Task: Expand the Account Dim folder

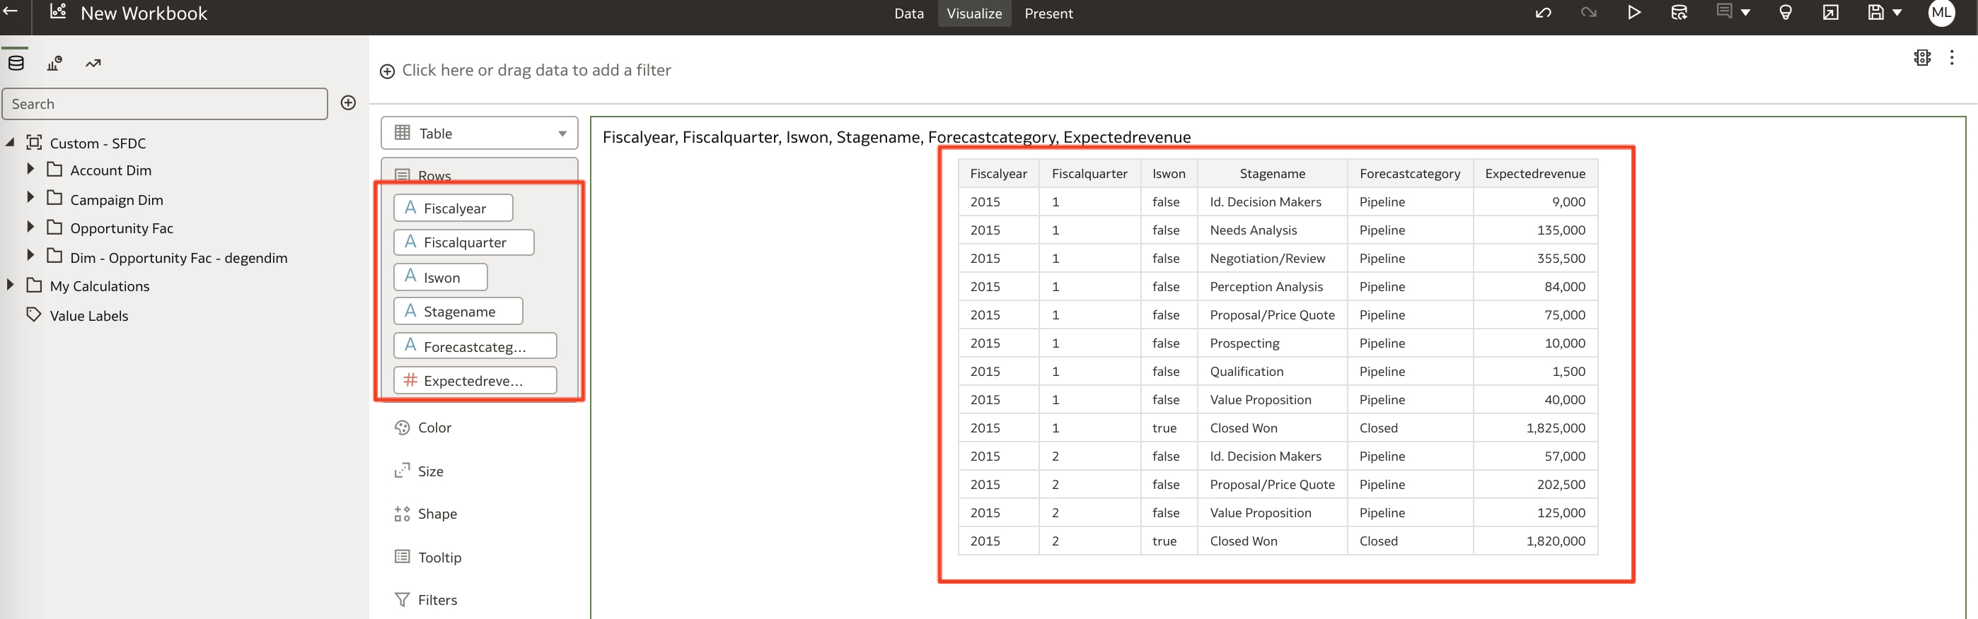Action: (x=30, y=169)
